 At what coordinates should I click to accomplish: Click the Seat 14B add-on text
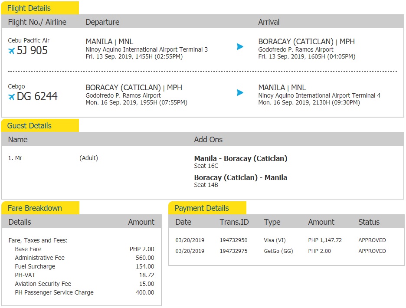tap(206, 185)
